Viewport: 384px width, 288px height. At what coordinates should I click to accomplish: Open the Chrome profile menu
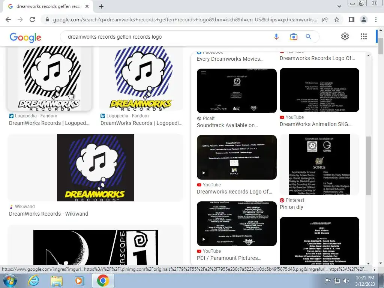(x=364, y=19)
